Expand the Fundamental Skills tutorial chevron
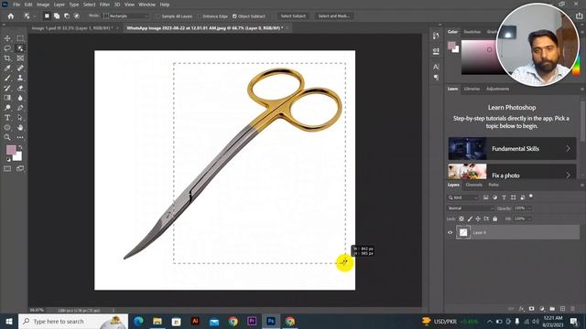The image size is (586, 329). point(568,148)
